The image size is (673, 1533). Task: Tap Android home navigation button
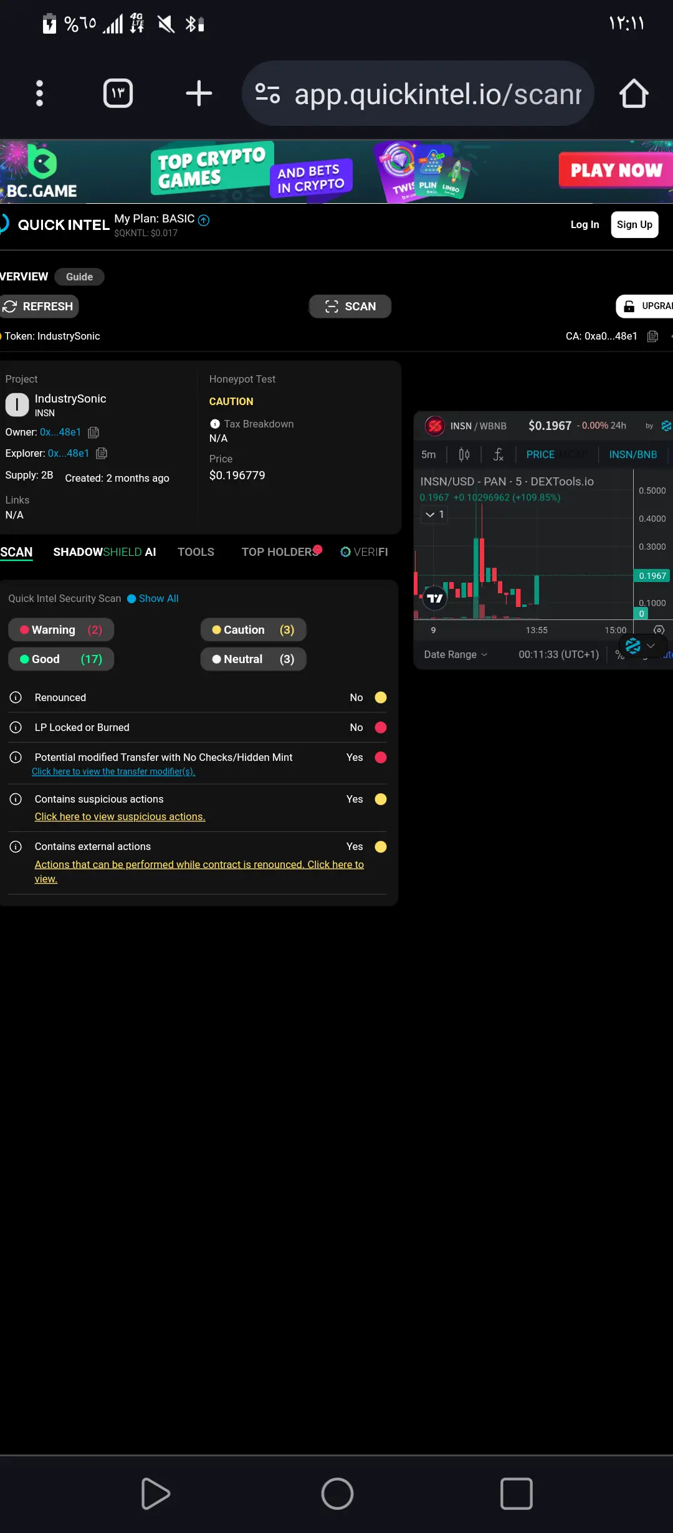click(337, 1494)
